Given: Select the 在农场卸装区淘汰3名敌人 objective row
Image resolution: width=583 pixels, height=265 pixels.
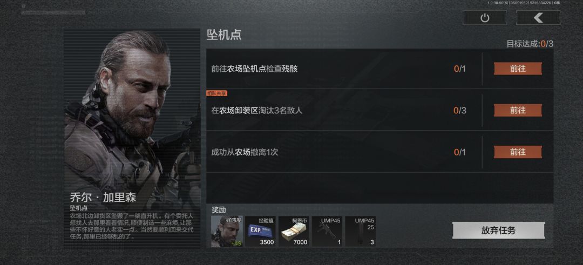Looking at the screenshot, I should pyautogui.click(x=379, y=111).
